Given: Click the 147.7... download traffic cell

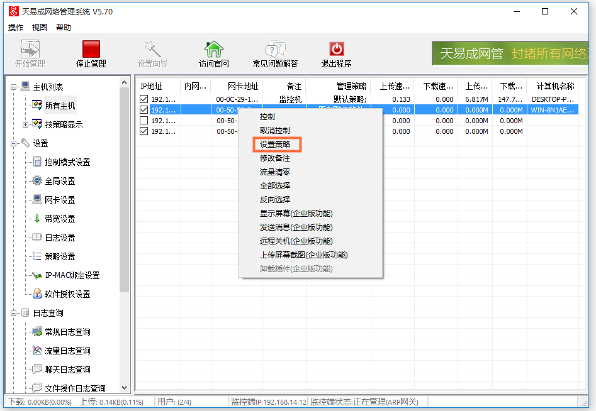Looking at the screenshot, I should tap(510, 99).
